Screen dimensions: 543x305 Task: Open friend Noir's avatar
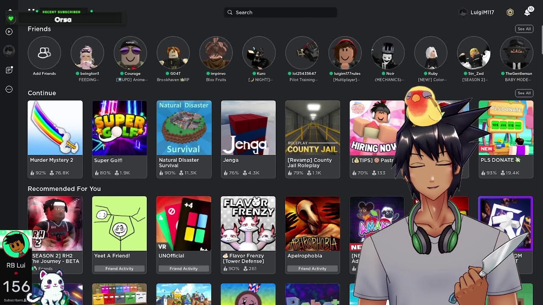point(388,53)
